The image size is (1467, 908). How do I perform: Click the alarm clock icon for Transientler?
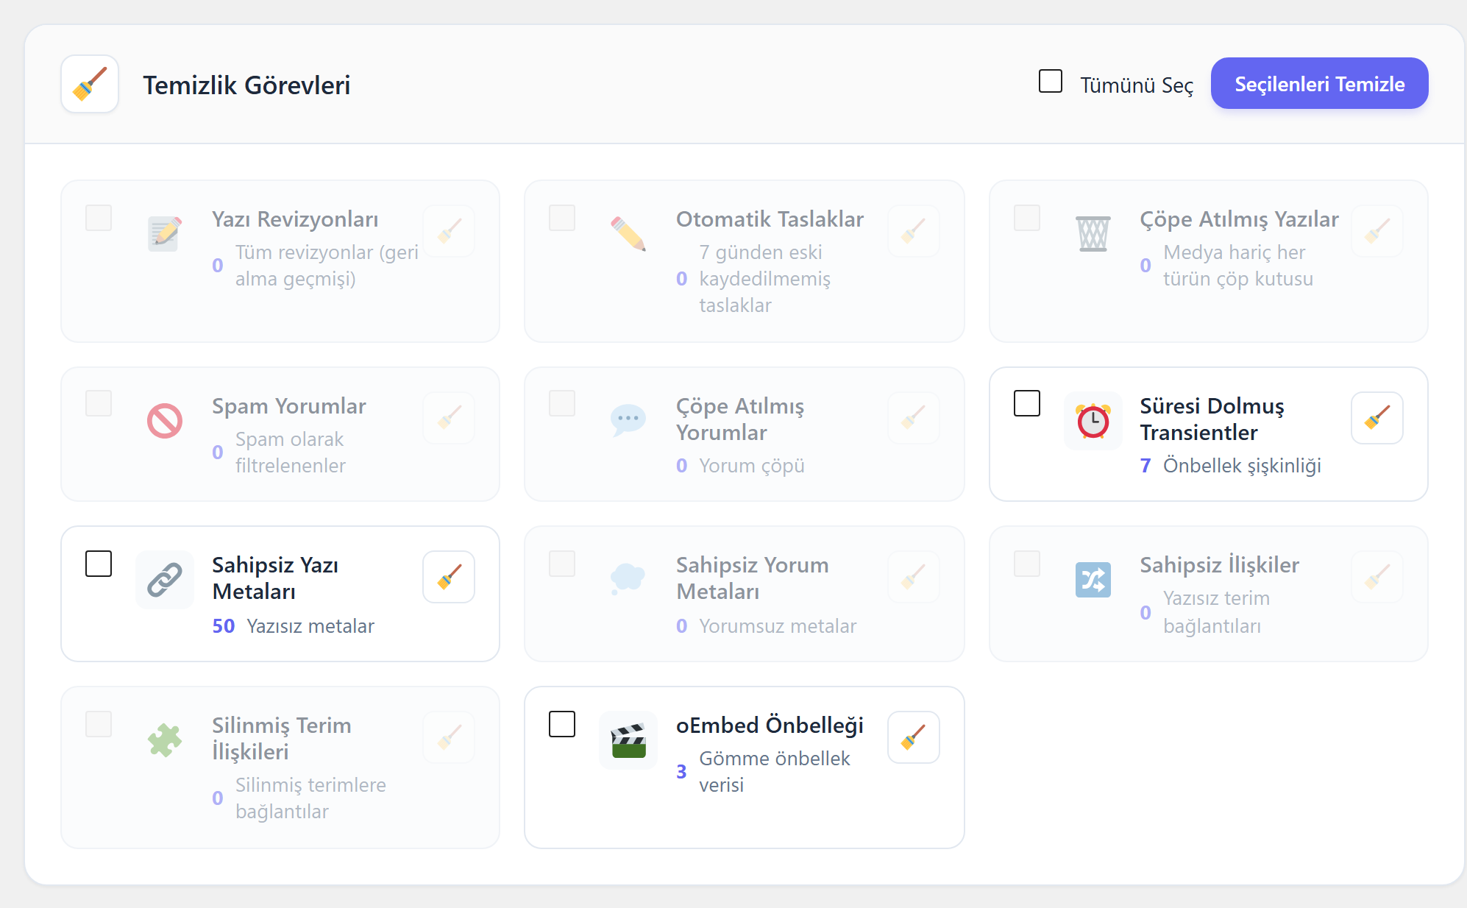point(1093,421)
